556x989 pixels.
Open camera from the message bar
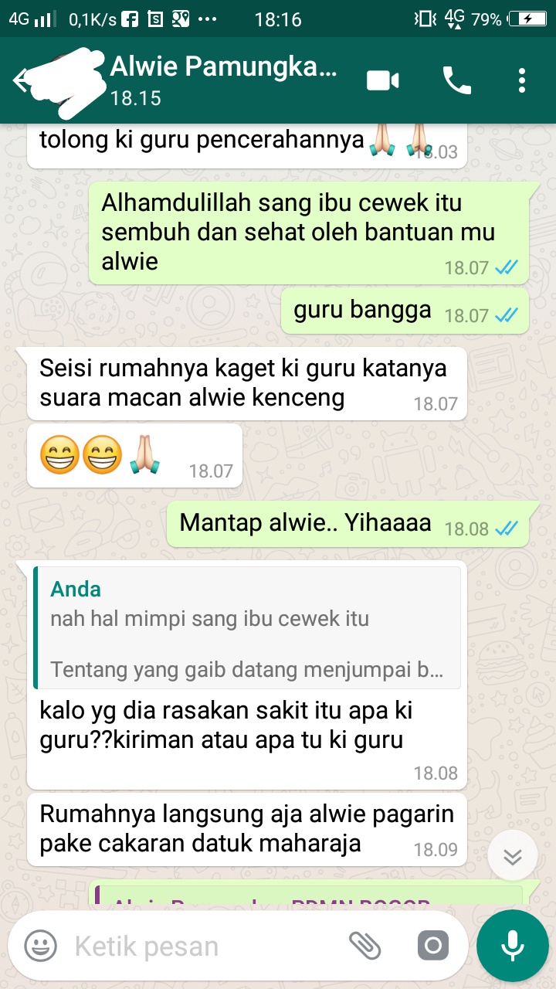coord(432,945)
